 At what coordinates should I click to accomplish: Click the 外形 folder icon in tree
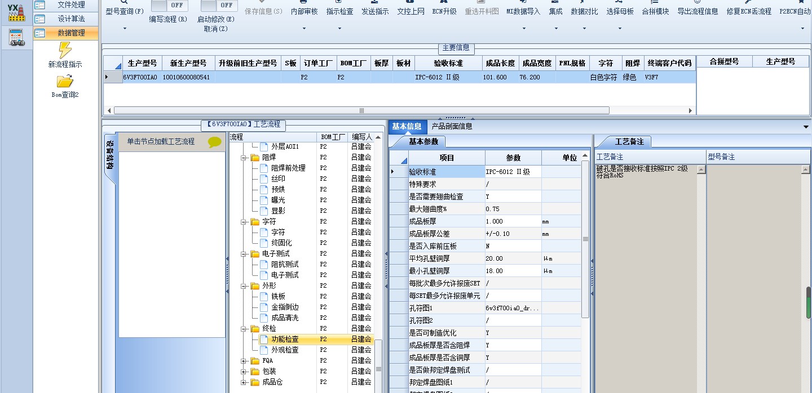tap(255, 285)
